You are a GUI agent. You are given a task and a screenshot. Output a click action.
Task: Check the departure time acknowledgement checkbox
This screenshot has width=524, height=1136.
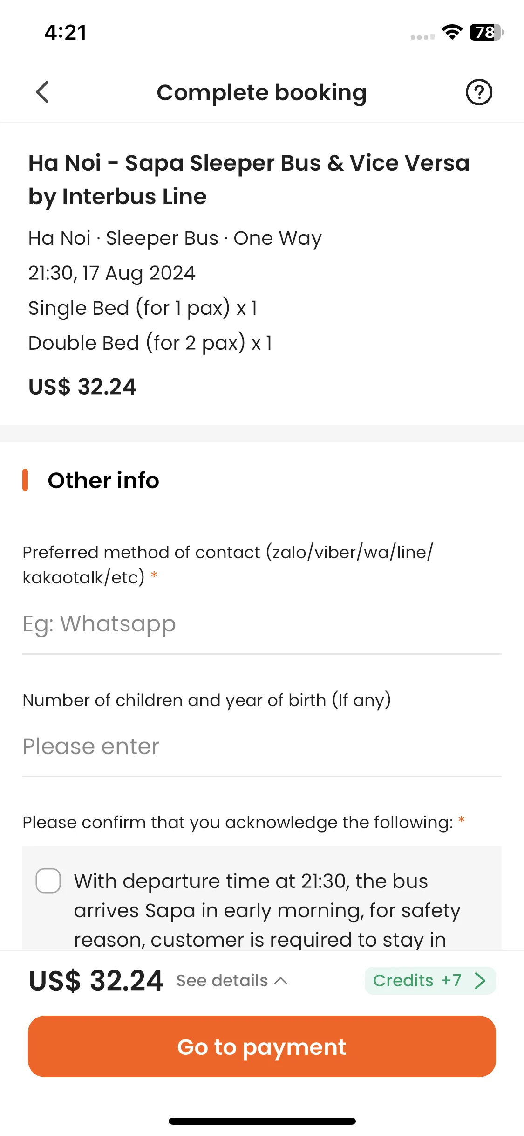48,880
